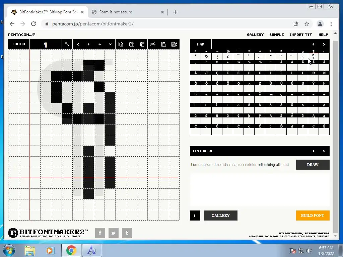Click the data import/export icon in editor toolbar
The height and width of the screenshot is (257, 343).
click(x=174, y=45)
